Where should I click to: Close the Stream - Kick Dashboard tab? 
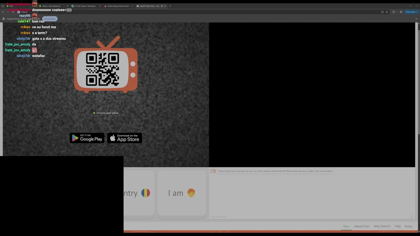coord(68,6)
